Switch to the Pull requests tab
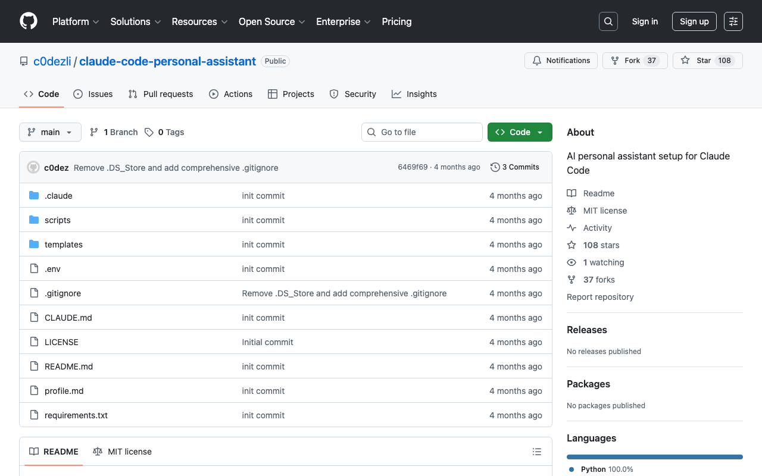Image resolution: width=762 pixels, height=476 pixels. [x=161, y=94]
